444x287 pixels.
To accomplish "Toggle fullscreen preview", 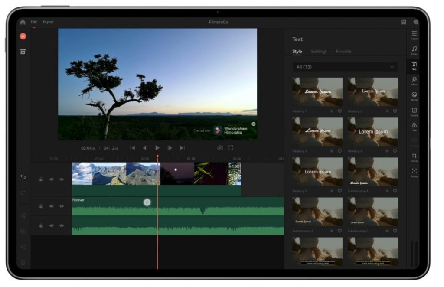I will [231, 148].
